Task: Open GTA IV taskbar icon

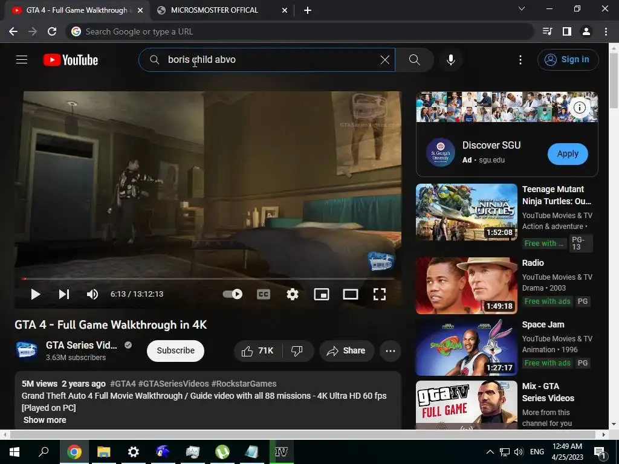Action: [282, 451]
